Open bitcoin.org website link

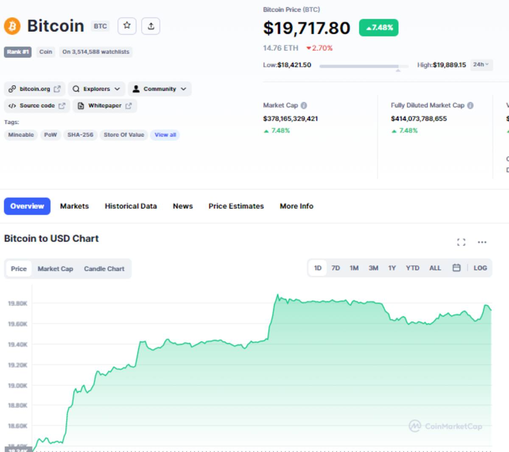[35, 89]
